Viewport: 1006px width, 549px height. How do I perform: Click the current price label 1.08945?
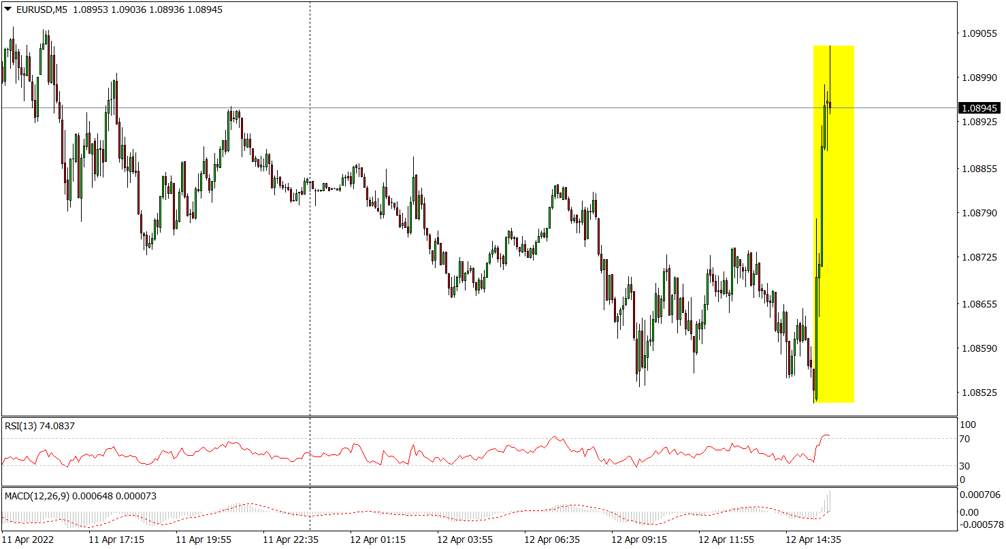[x=979, y=108]
